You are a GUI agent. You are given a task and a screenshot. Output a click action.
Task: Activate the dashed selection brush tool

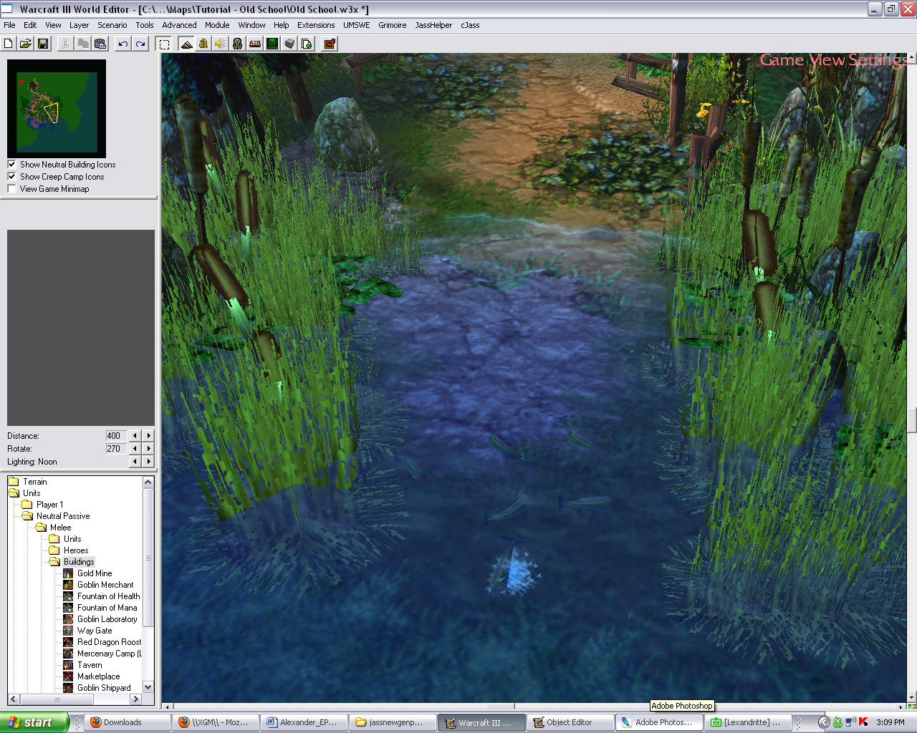(164, 44)
